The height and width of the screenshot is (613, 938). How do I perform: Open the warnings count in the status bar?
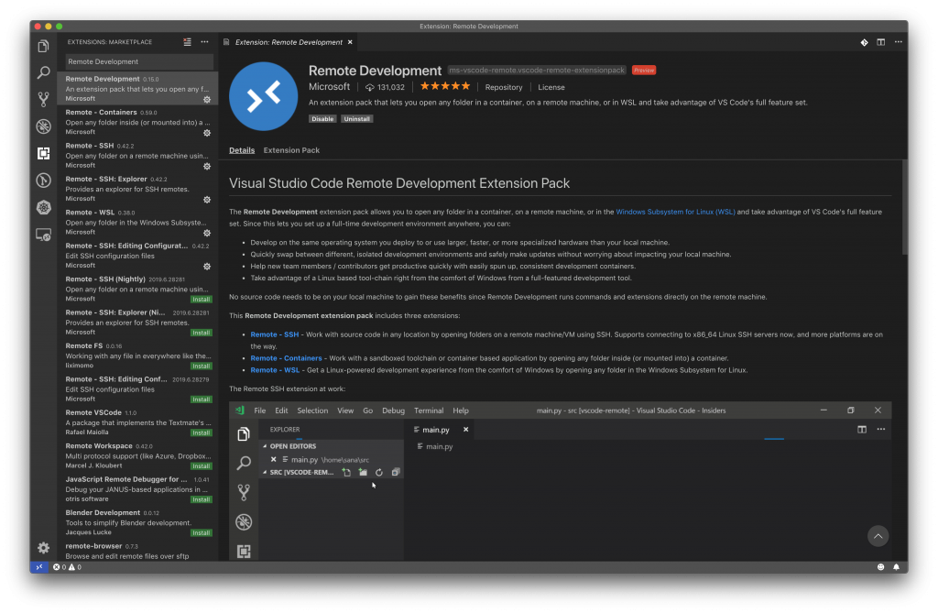coord(75,567)
